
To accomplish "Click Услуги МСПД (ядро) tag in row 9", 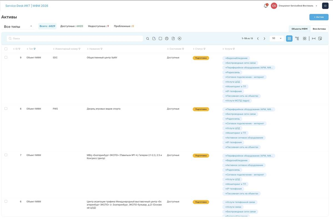I will click(x=237, y=101).
